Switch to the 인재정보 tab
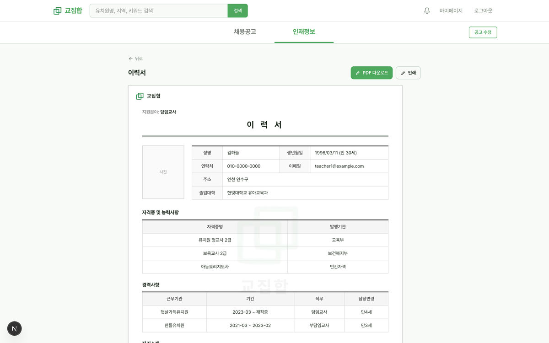This screenshot has height=343, width=549. pos(304,32)
